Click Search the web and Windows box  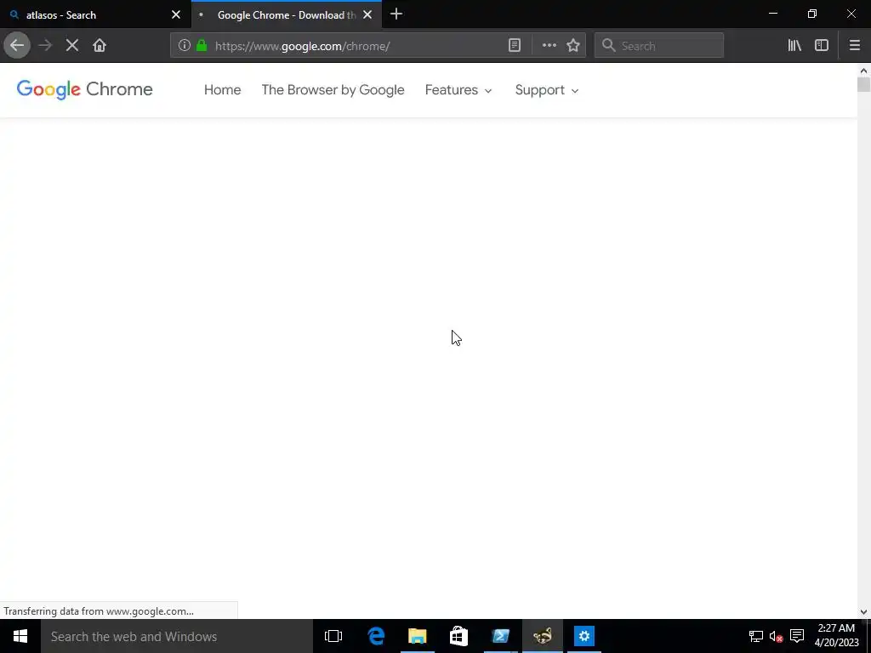click(x=177, y=636)
